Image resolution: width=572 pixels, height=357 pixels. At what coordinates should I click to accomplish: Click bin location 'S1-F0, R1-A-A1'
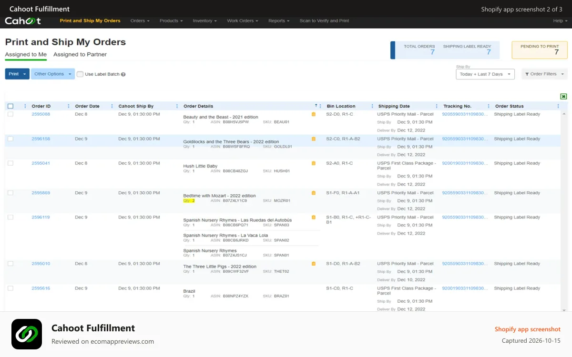pyautogui.click(x=343, y=193)
